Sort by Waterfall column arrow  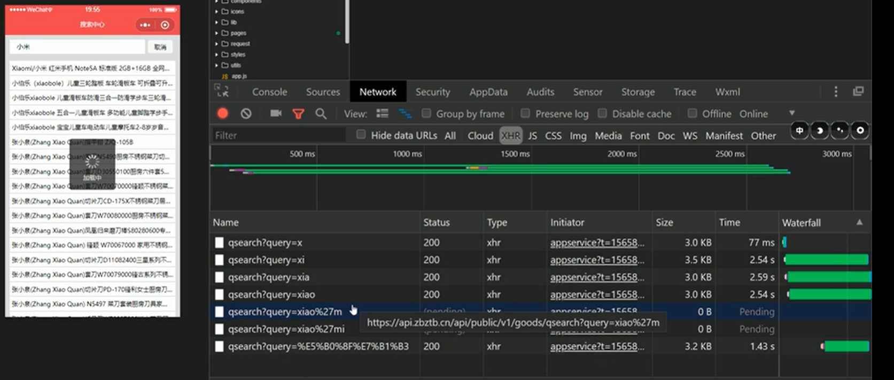pos(859,222)
